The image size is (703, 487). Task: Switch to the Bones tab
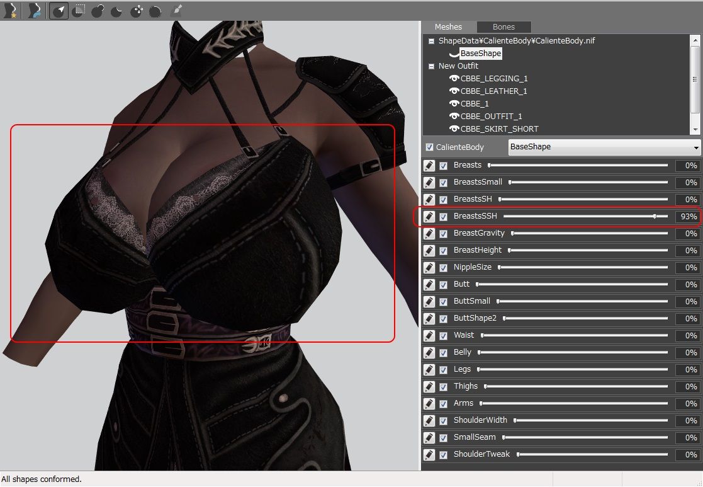[x=503, y=27]
